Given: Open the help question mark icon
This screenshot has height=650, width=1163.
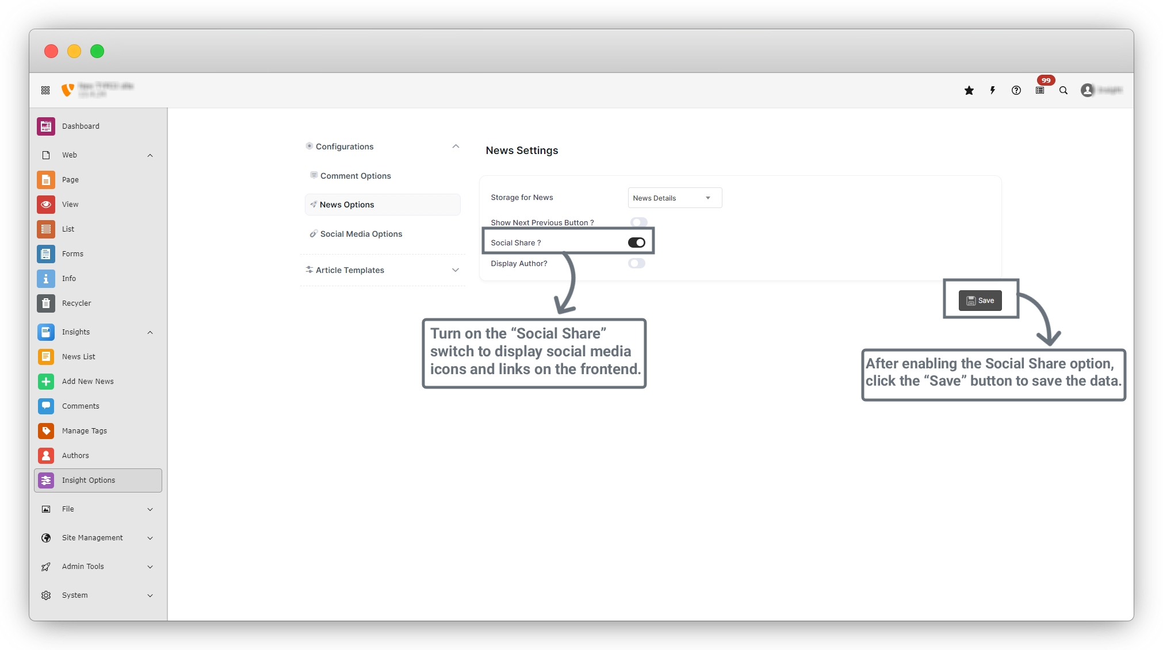Looking at the screenshot, I should coord(1016,90).
